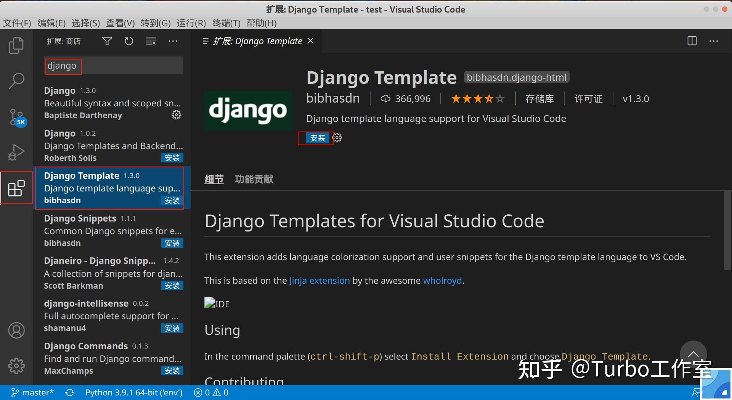Refresh the extensions list

pyautogui.click(x=128, y=41)
